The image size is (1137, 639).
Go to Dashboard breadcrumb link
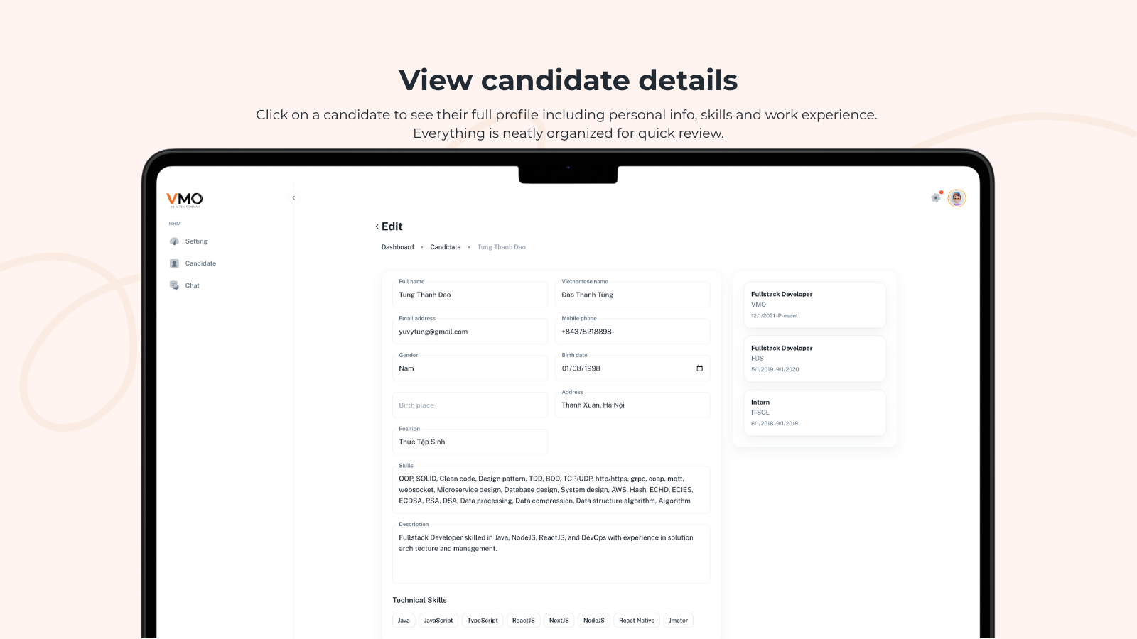(397, 247)
